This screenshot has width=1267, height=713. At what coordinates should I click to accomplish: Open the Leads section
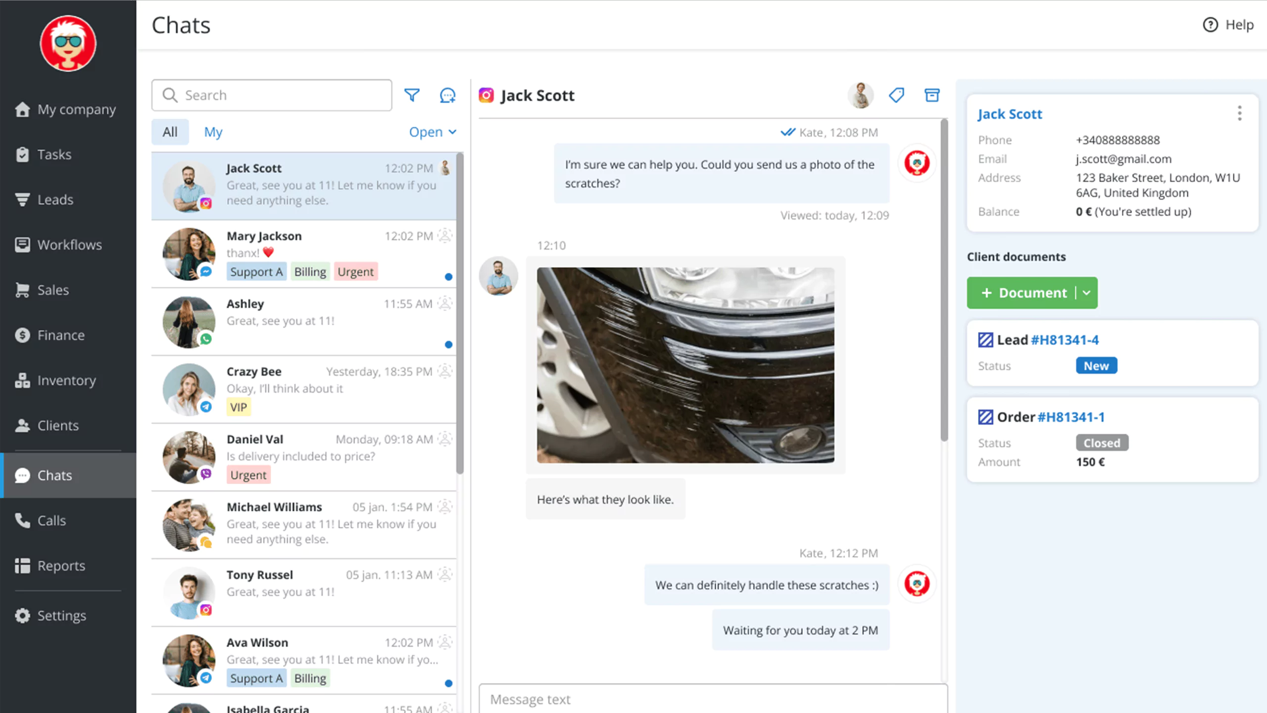coord(68,200)
